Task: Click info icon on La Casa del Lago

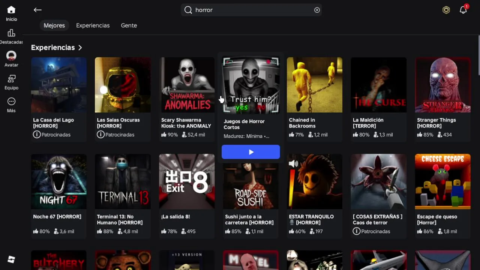Action: click(36, 134)
